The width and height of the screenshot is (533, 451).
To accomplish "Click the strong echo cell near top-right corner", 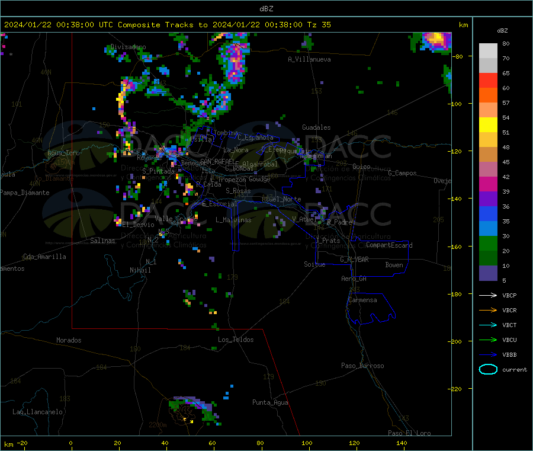I will pos(437,40).
